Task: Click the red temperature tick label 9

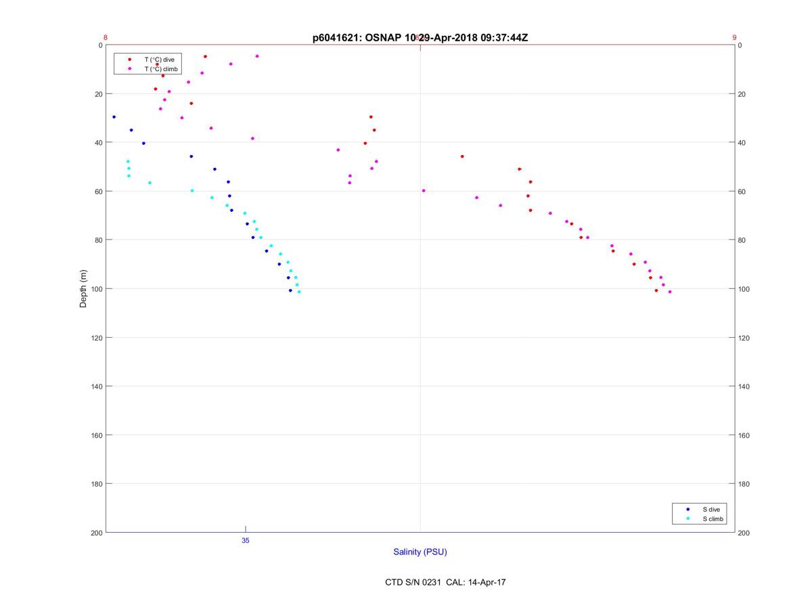Action: pyautogui.click(x=734, y=38)
